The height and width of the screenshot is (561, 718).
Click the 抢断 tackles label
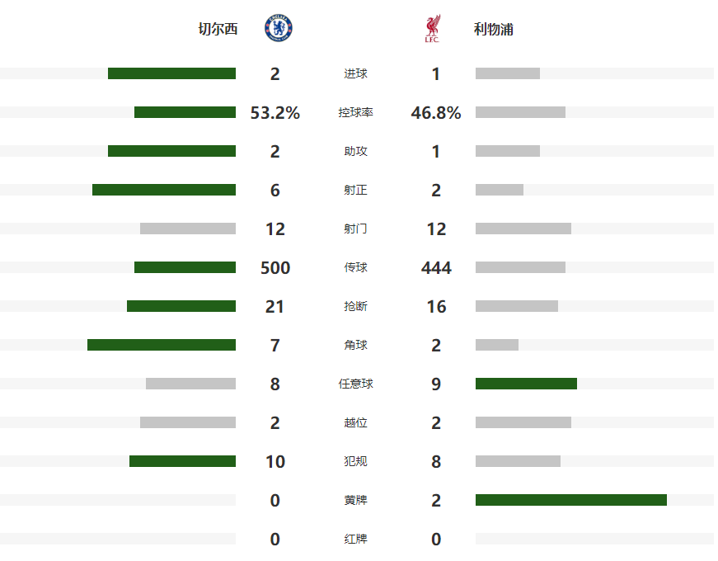click(x=355, y=306)
